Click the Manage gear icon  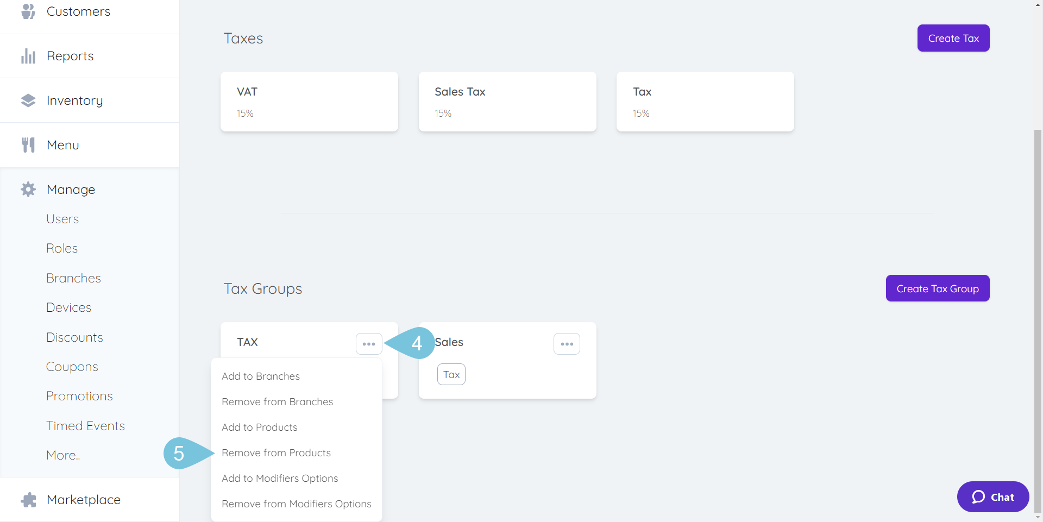[x=28, y=190]
